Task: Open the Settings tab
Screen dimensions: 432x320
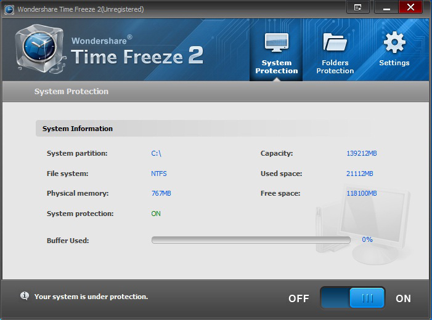Action: point(394,50)
